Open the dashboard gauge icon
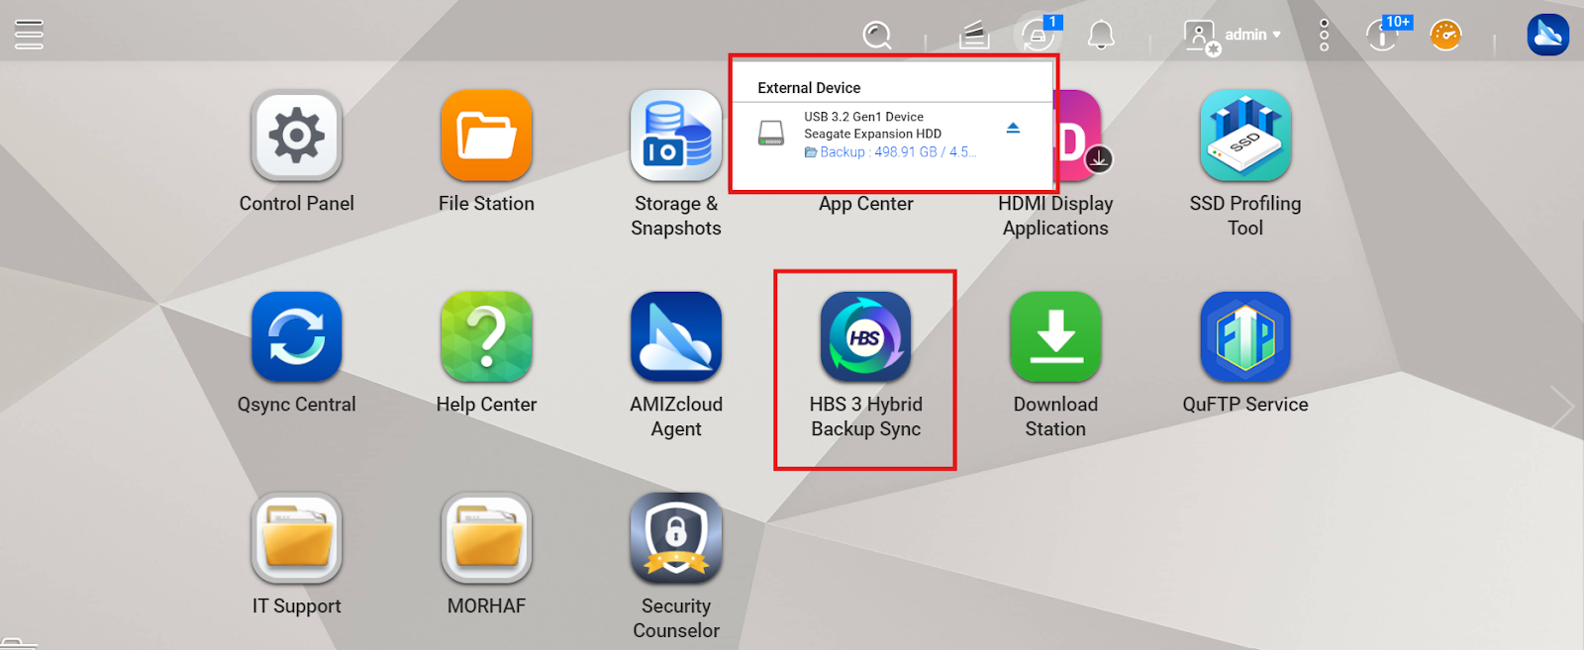The height and width of the screenshot is (650, 1584). [x=1445, y=35]
